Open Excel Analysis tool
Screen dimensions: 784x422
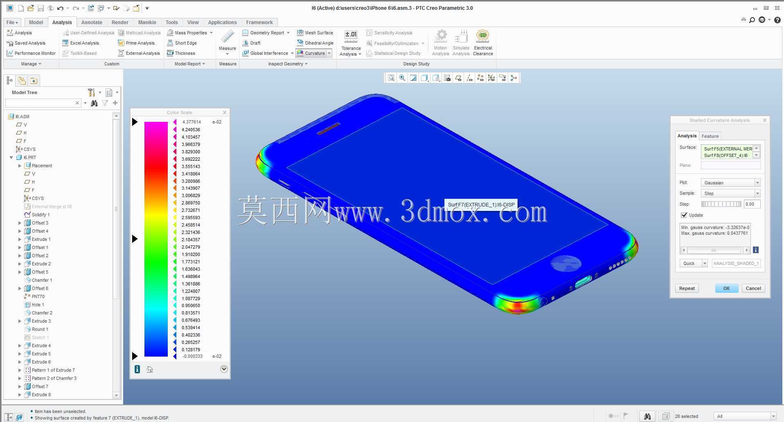pos(81,43)
